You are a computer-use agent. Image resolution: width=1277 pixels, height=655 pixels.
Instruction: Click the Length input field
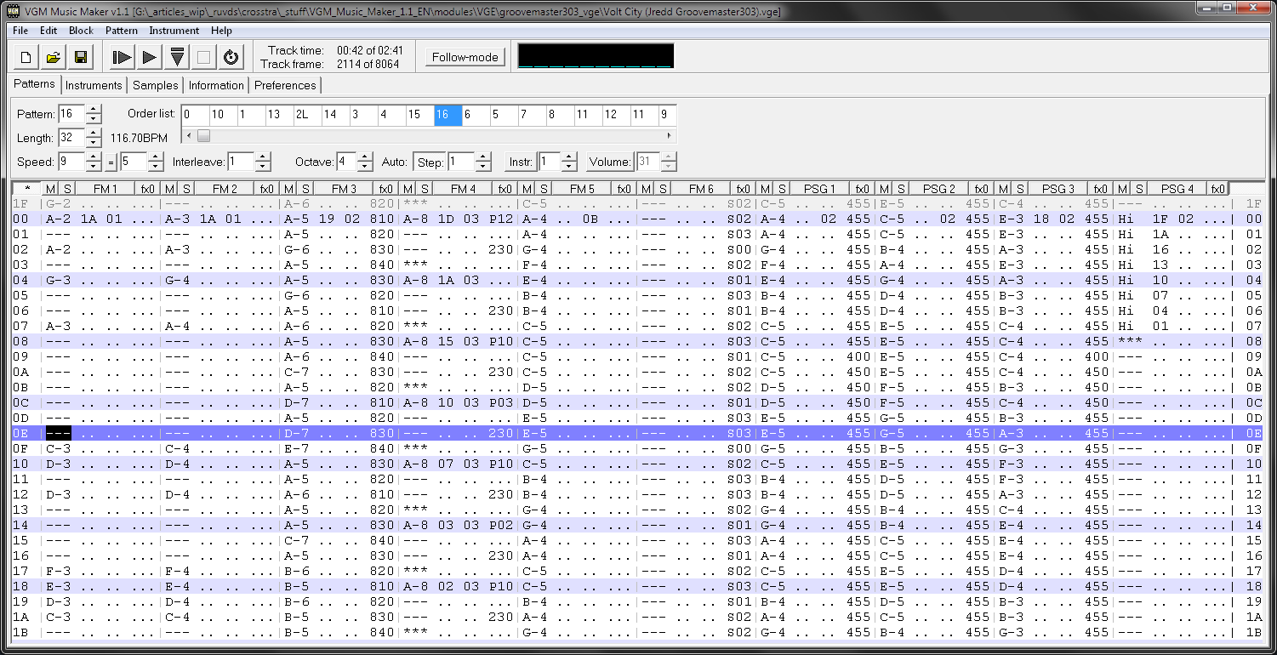click(72, 138)
